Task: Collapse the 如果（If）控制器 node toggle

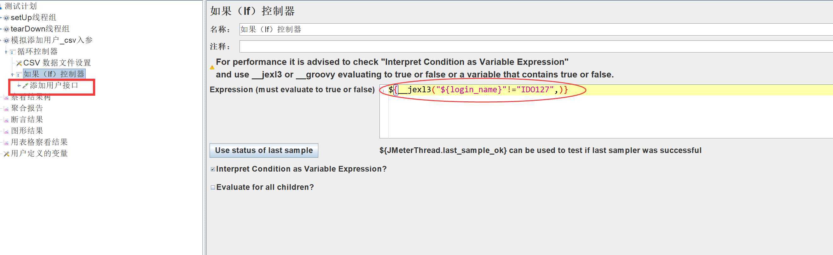Action: coord(12,74)
